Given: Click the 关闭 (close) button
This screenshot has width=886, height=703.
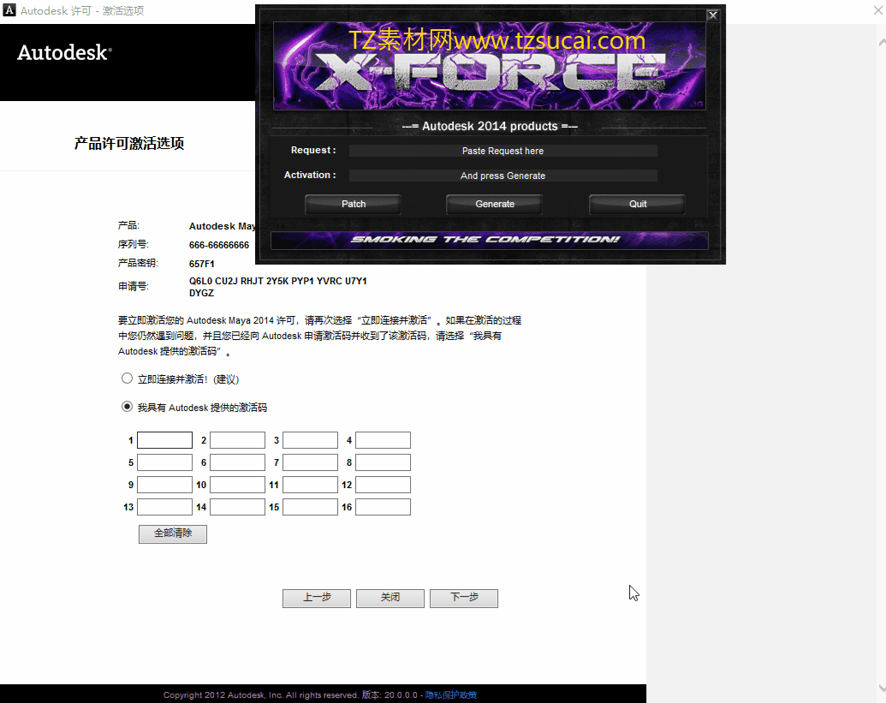Looking at the screenshot, I should point(389,598).
